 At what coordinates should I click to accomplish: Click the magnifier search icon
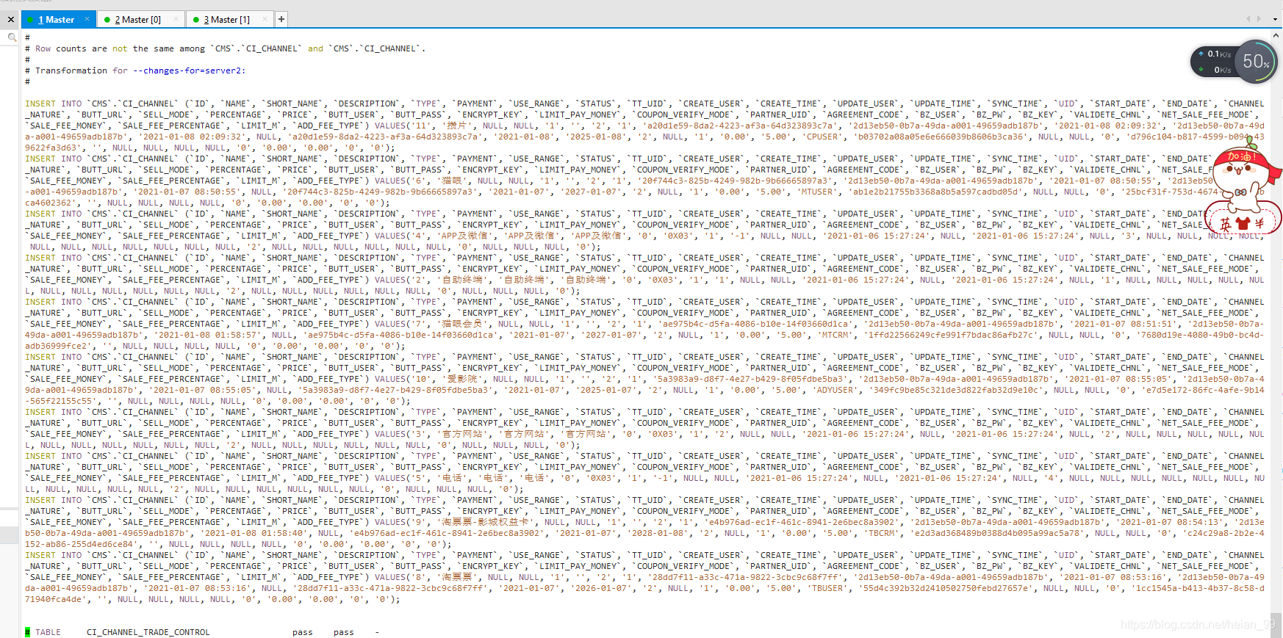tap(12, 37)
